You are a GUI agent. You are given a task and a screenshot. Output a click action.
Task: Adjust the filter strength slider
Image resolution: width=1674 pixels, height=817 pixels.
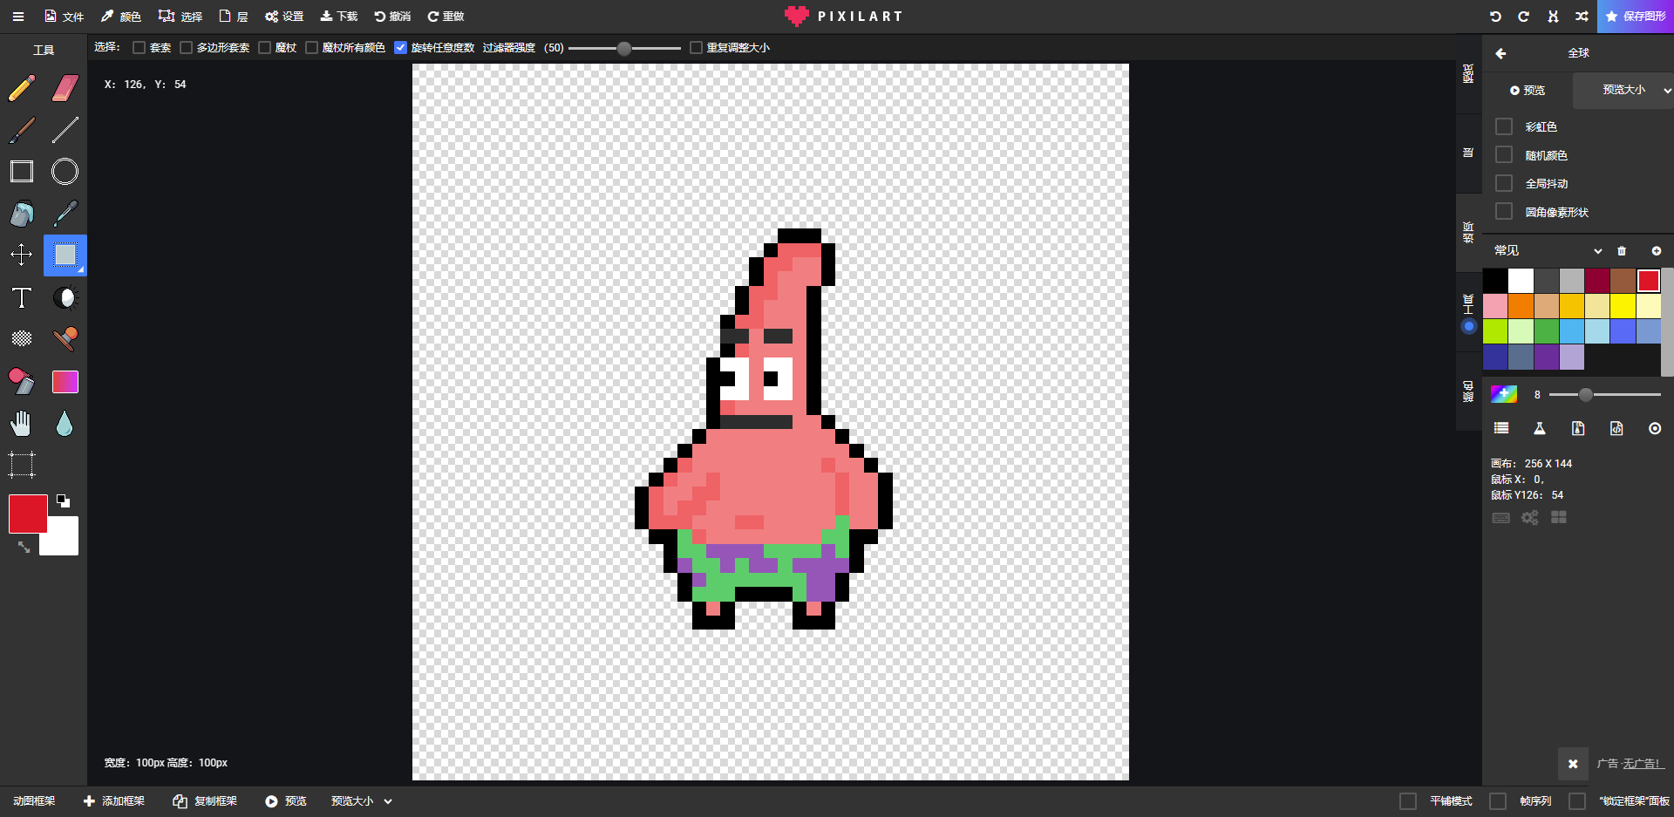click(624, 49)
